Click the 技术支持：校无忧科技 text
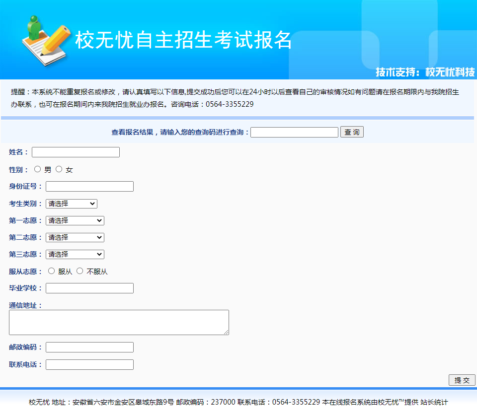This screenshot has height=417, width=477. coord(425,72)
